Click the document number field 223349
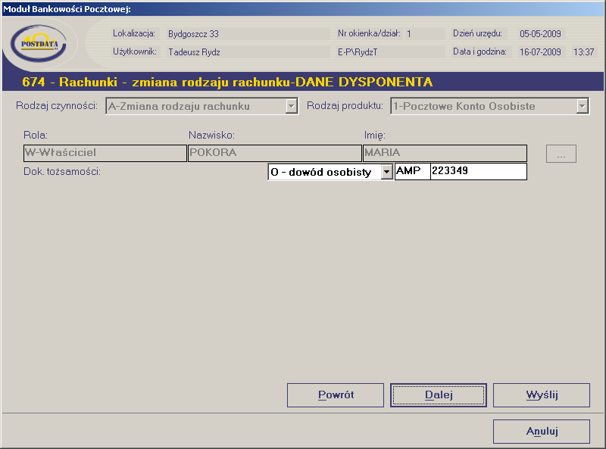 (x=479, y=172)
